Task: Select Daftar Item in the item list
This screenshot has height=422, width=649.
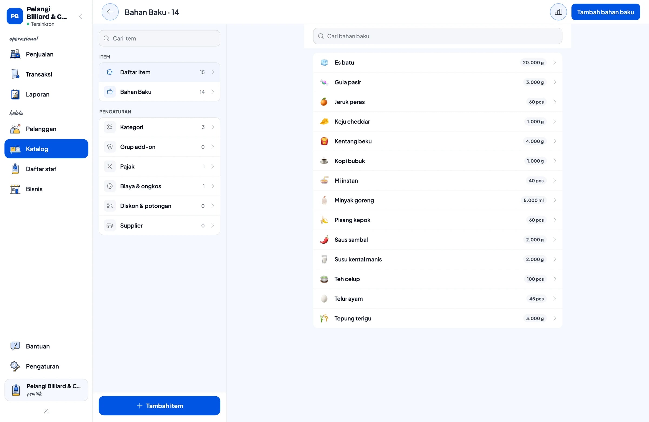Action: tap(159, 72)
